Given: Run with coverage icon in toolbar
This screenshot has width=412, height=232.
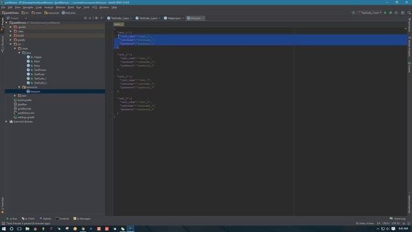Looking at the screenshot, I should coord(396,13).
